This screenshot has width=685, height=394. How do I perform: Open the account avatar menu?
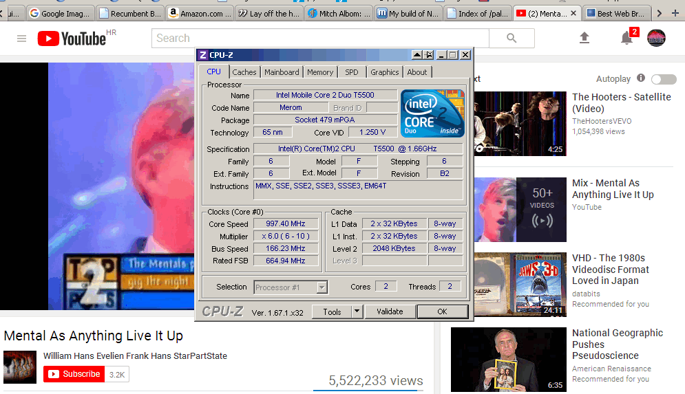click(656, 38)
